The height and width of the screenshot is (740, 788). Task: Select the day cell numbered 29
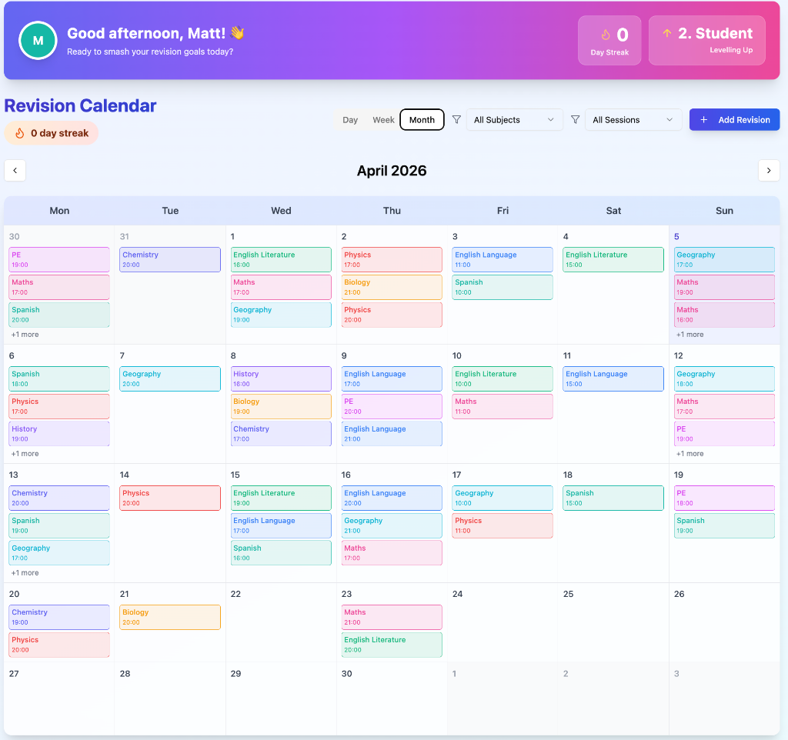[x=281, y=698]
